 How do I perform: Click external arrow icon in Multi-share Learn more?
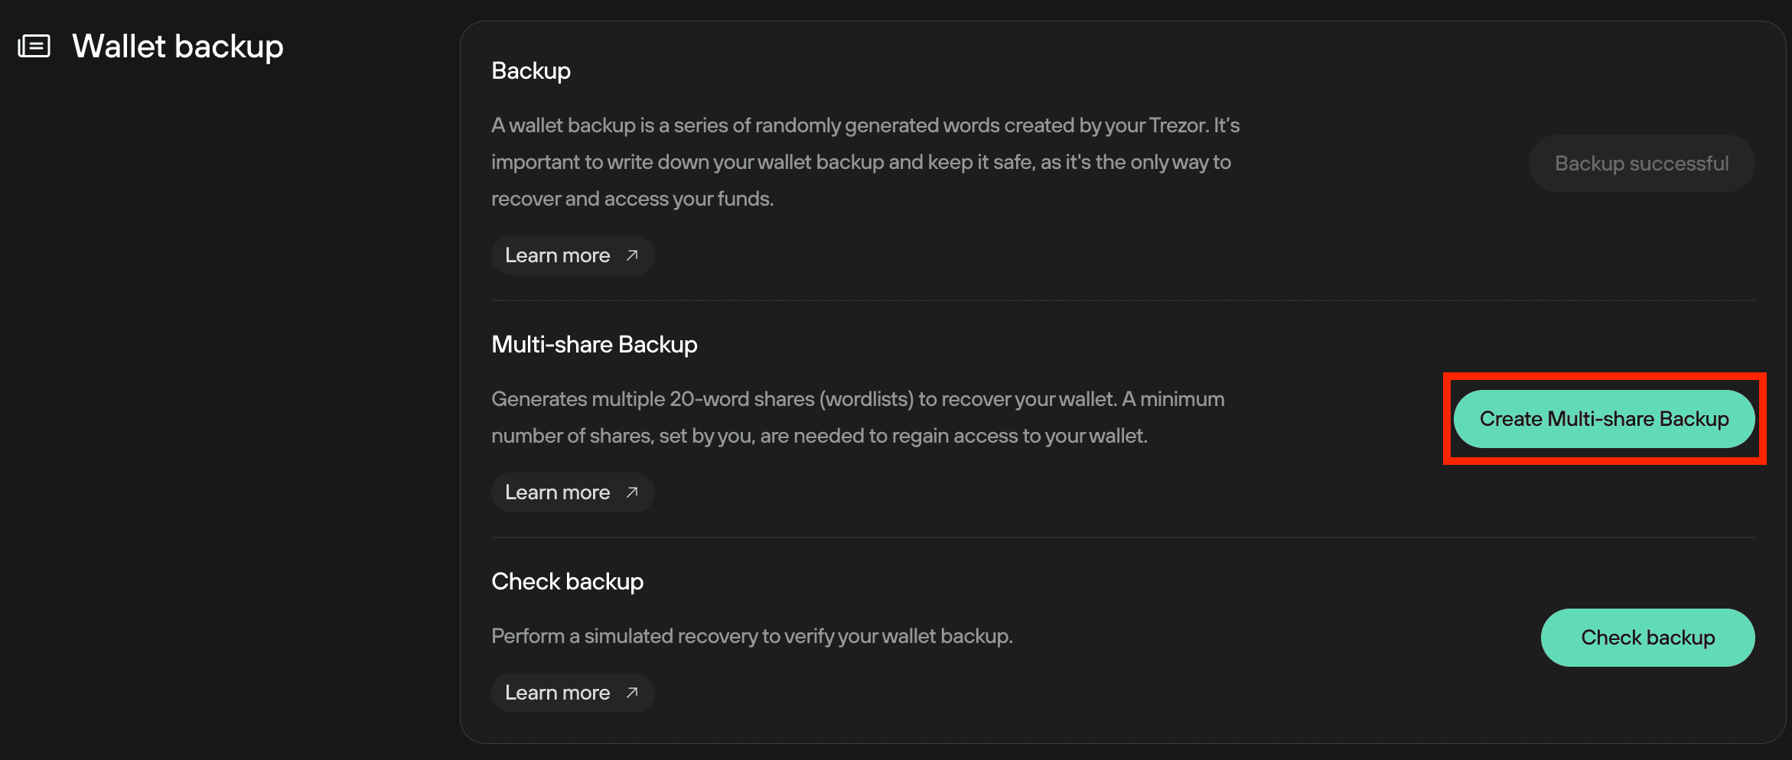632,492
